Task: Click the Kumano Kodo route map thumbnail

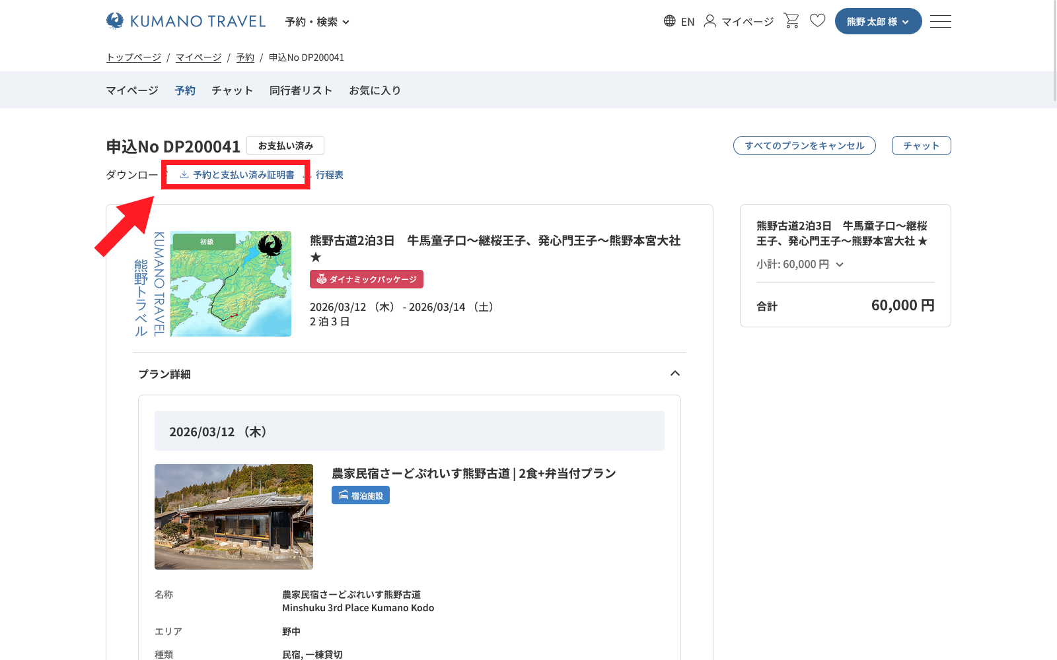Action: click(x=231, y=284)
